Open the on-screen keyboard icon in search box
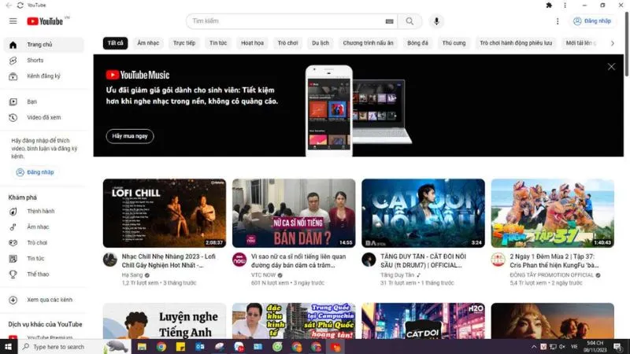This screenshot has height=354, width=630. [x=389, y=21]
